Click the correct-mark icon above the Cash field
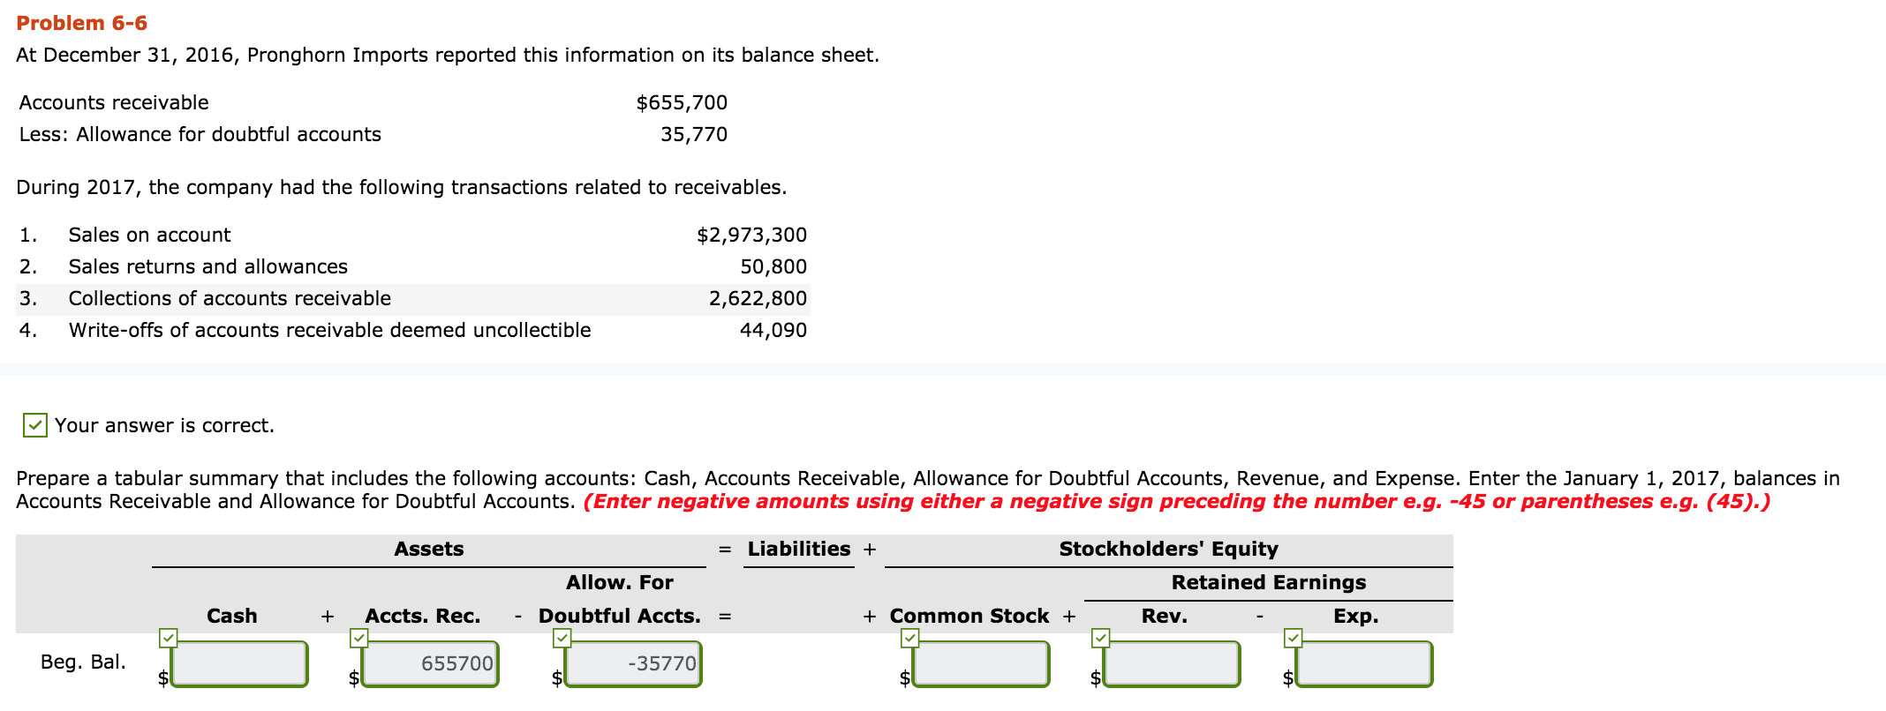 (169, 637)
